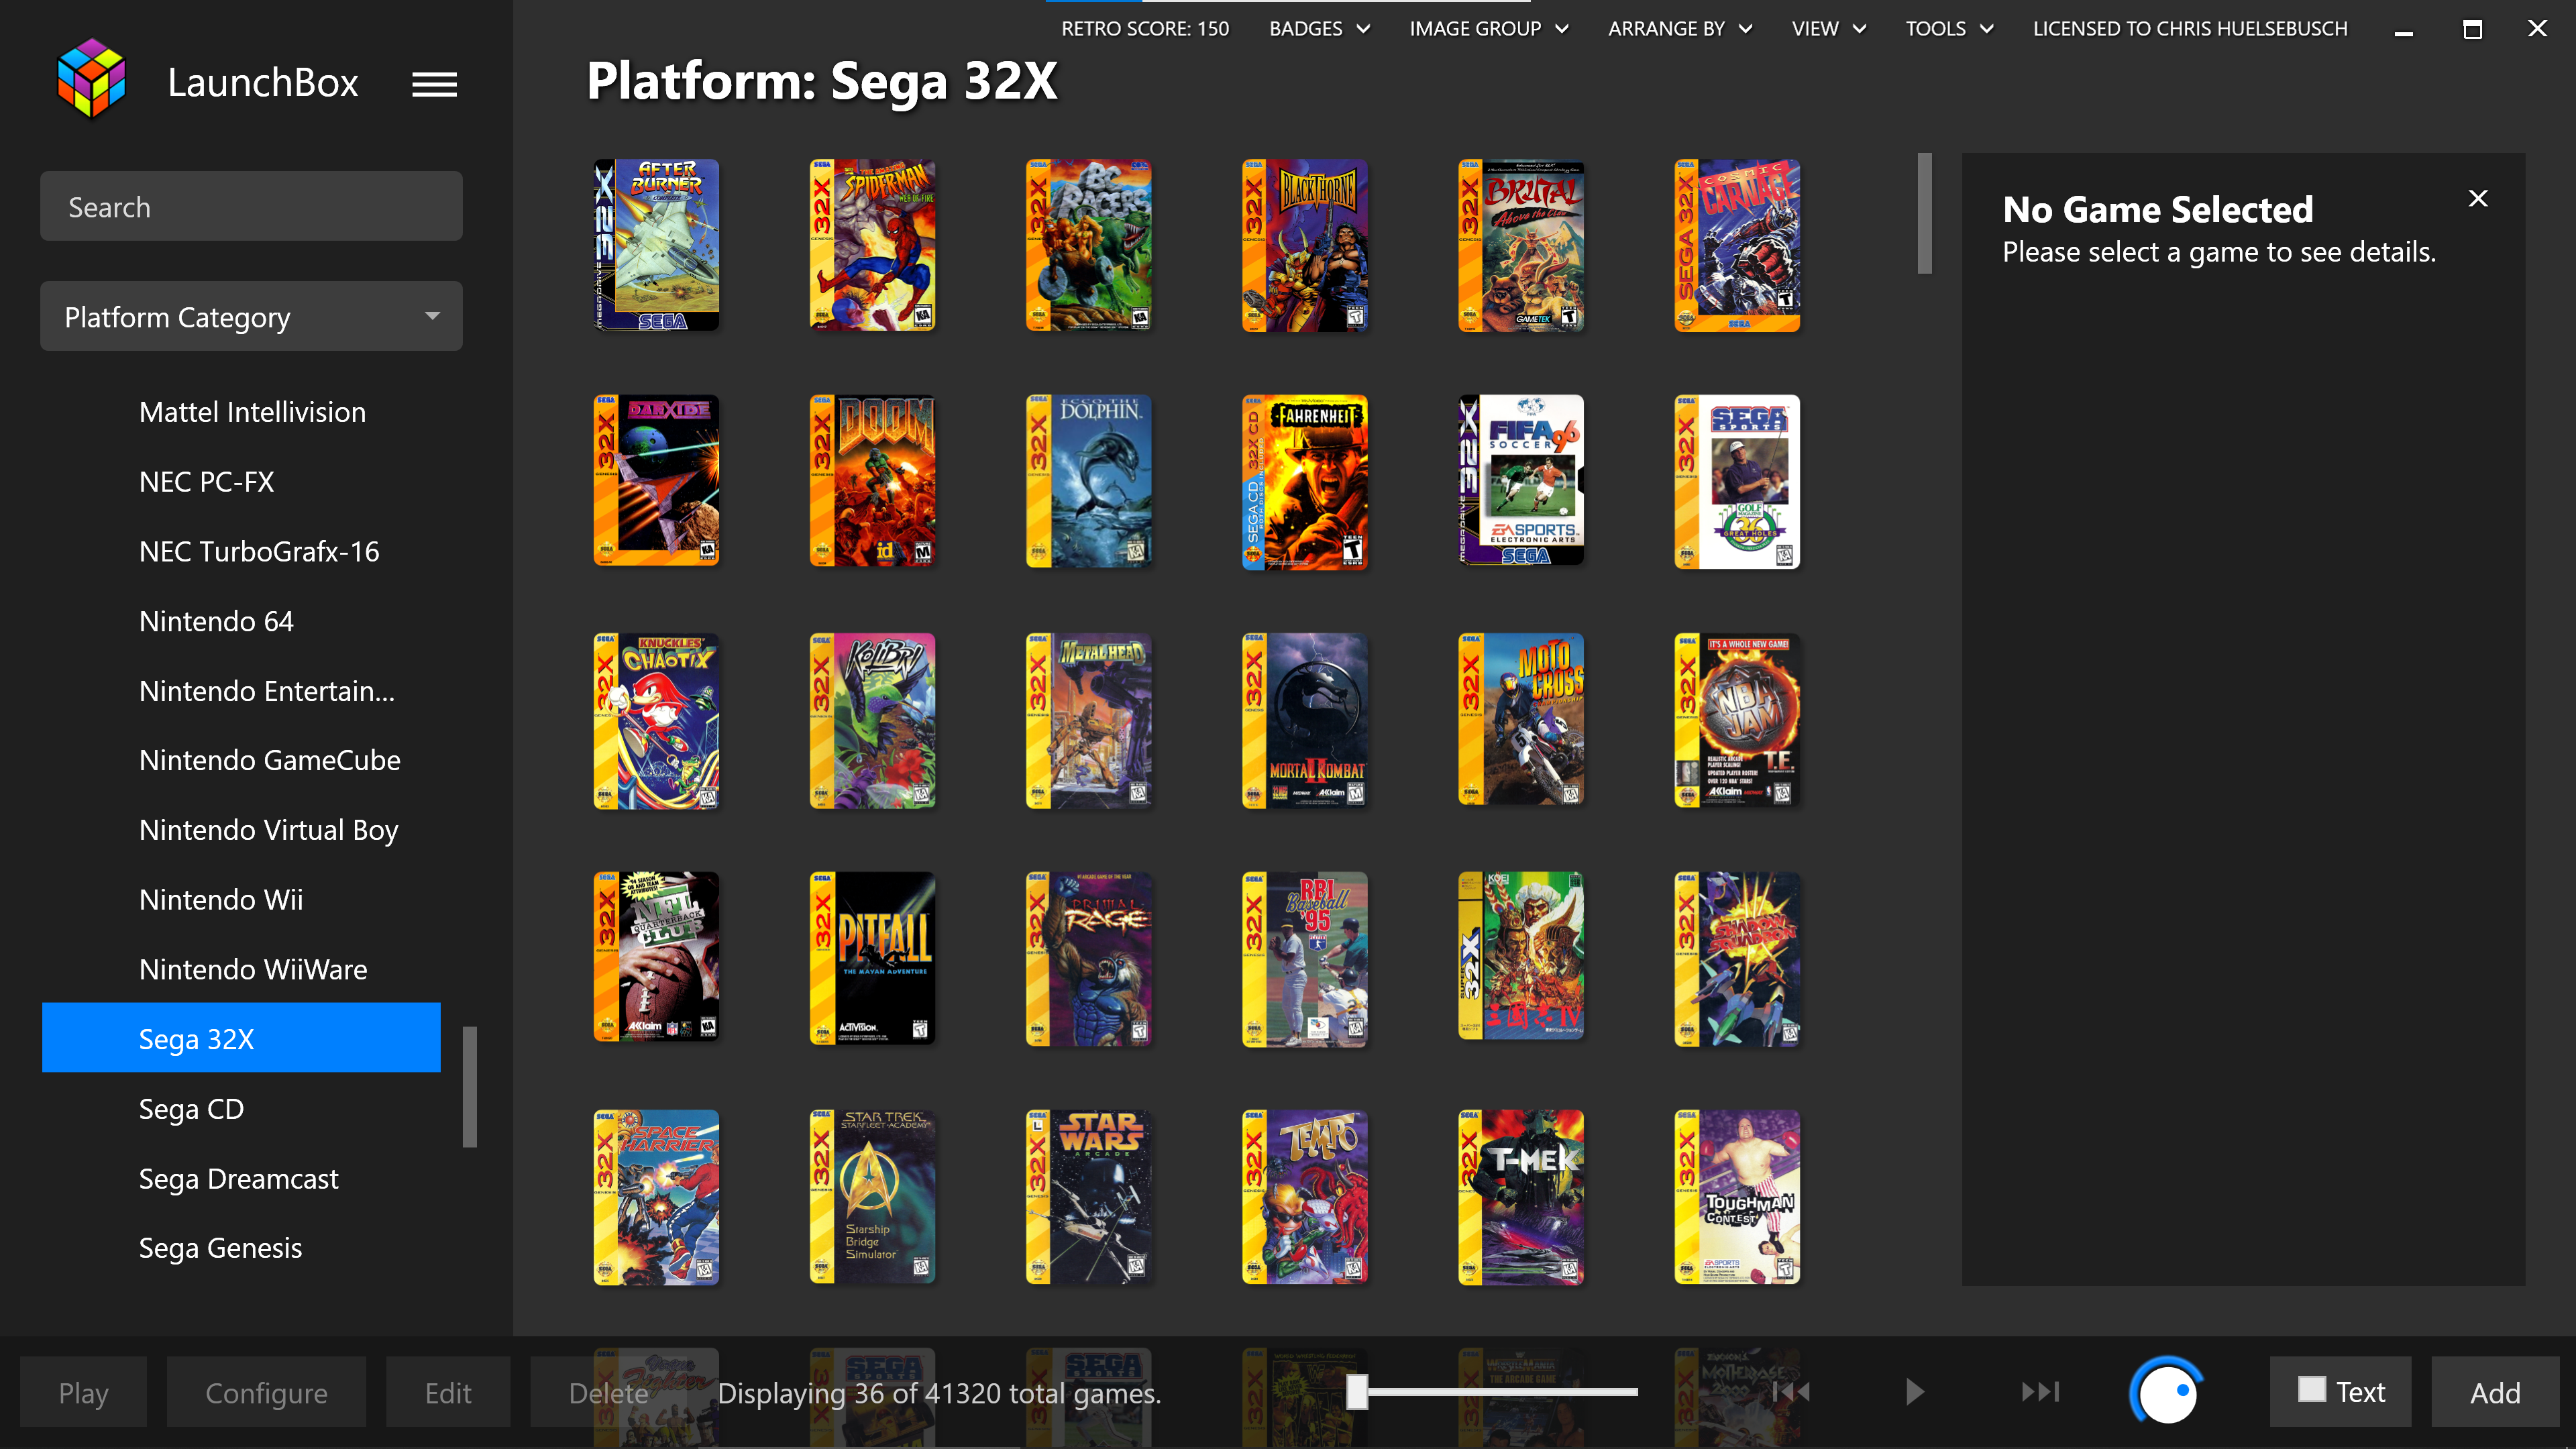2576x1449 pixels.
Task: Select FIFA Soccer 96 box art
Action: point(1520,480)
